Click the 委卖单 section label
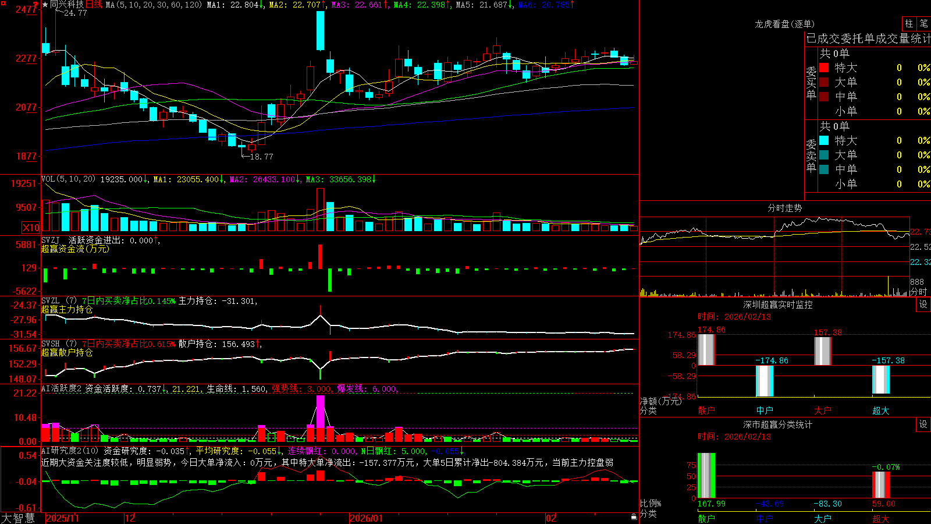Image resolution: width=931 pixels, height=524 pixels. click(811, 155)
